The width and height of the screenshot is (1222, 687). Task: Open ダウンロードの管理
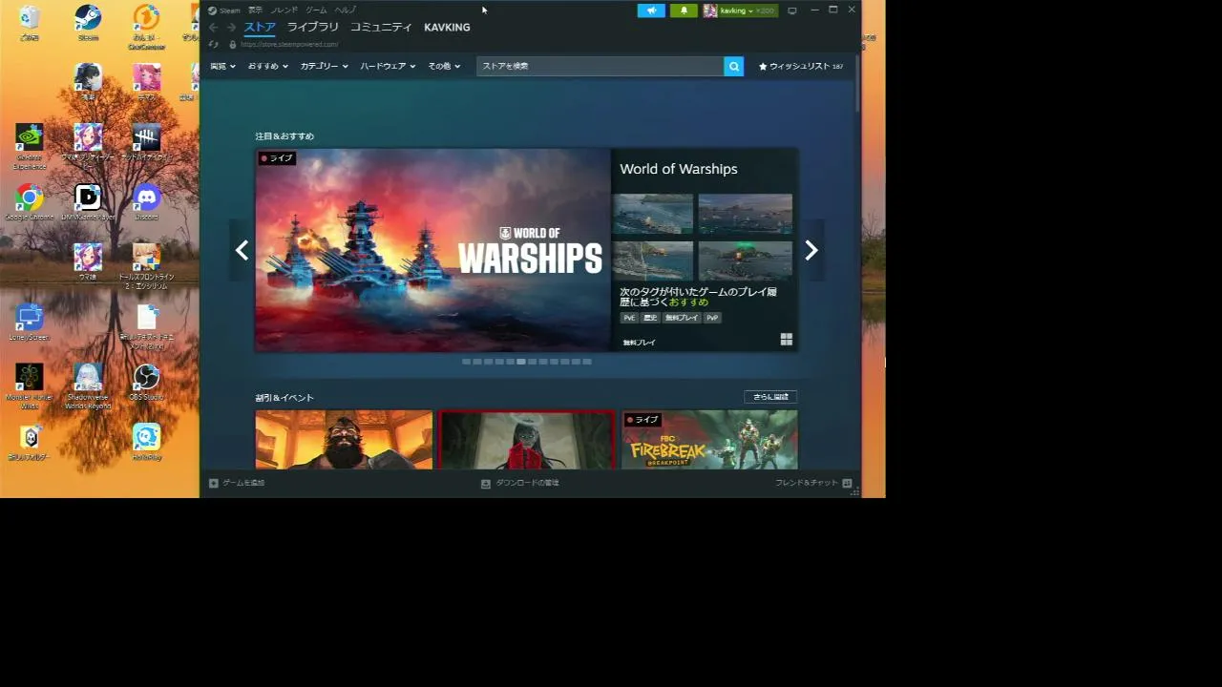click(x=520, y=483)
